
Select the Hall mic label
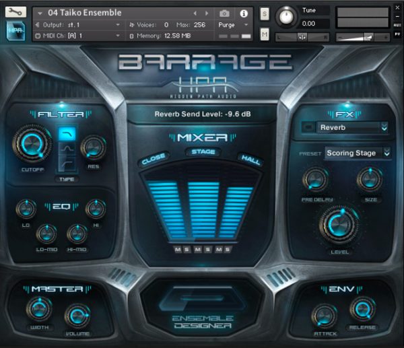[x=250, y=160]
